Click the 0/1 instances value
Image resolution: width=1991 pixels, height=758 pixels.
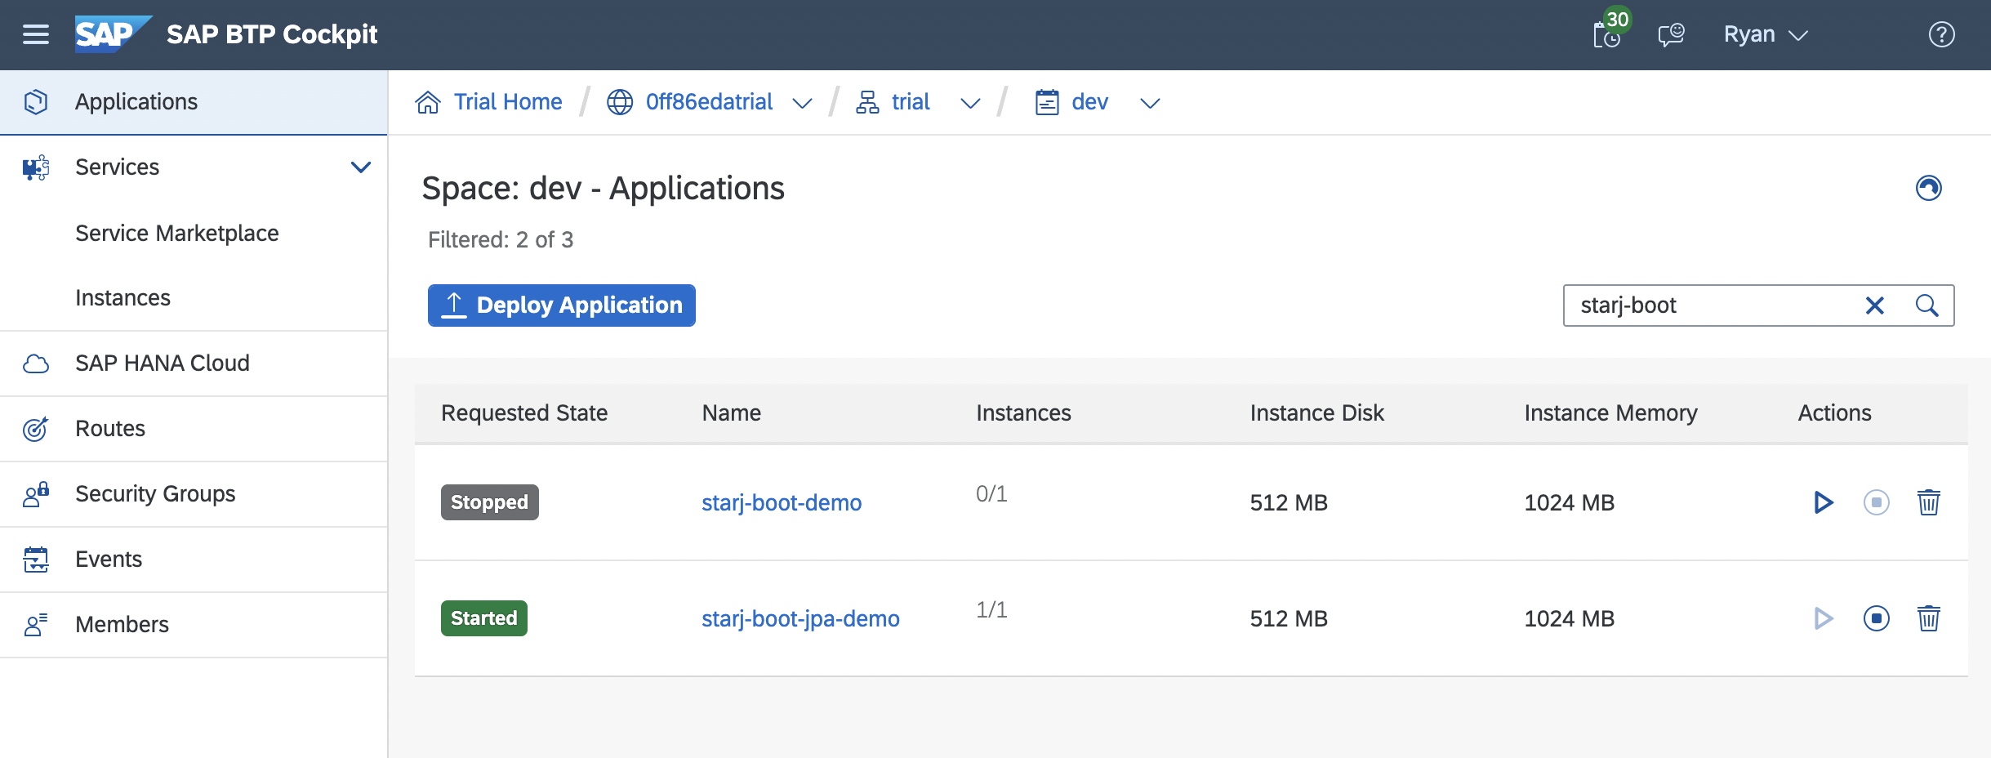point(991,493)
